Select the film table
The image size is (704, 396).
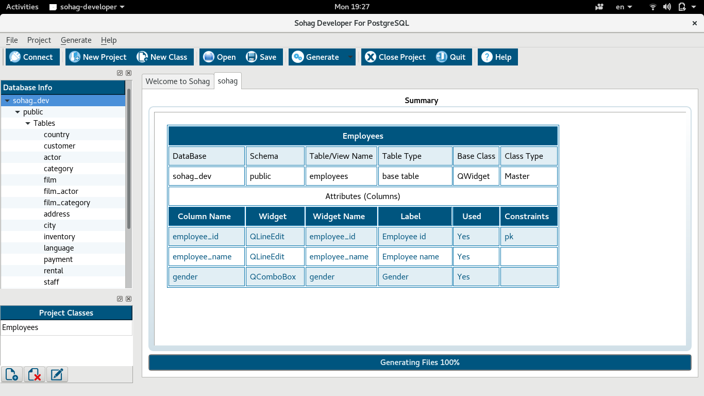(50, 180)
